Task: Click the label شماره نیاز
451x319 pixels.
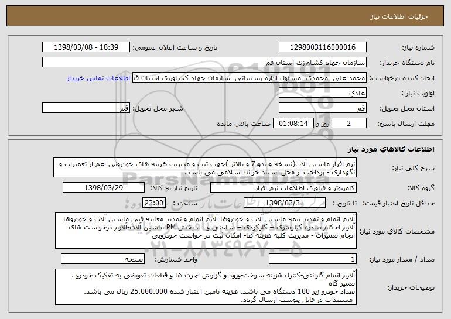Action: (x=418, y=48)
